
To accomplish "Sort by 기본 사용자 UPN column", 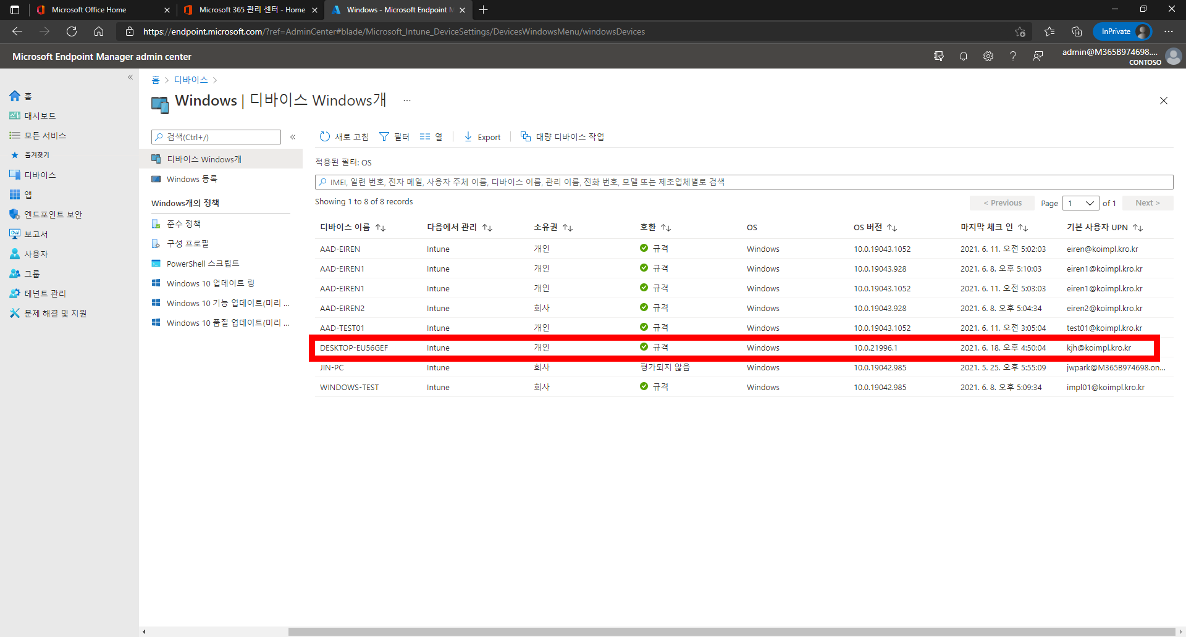I will point(1104,228).
